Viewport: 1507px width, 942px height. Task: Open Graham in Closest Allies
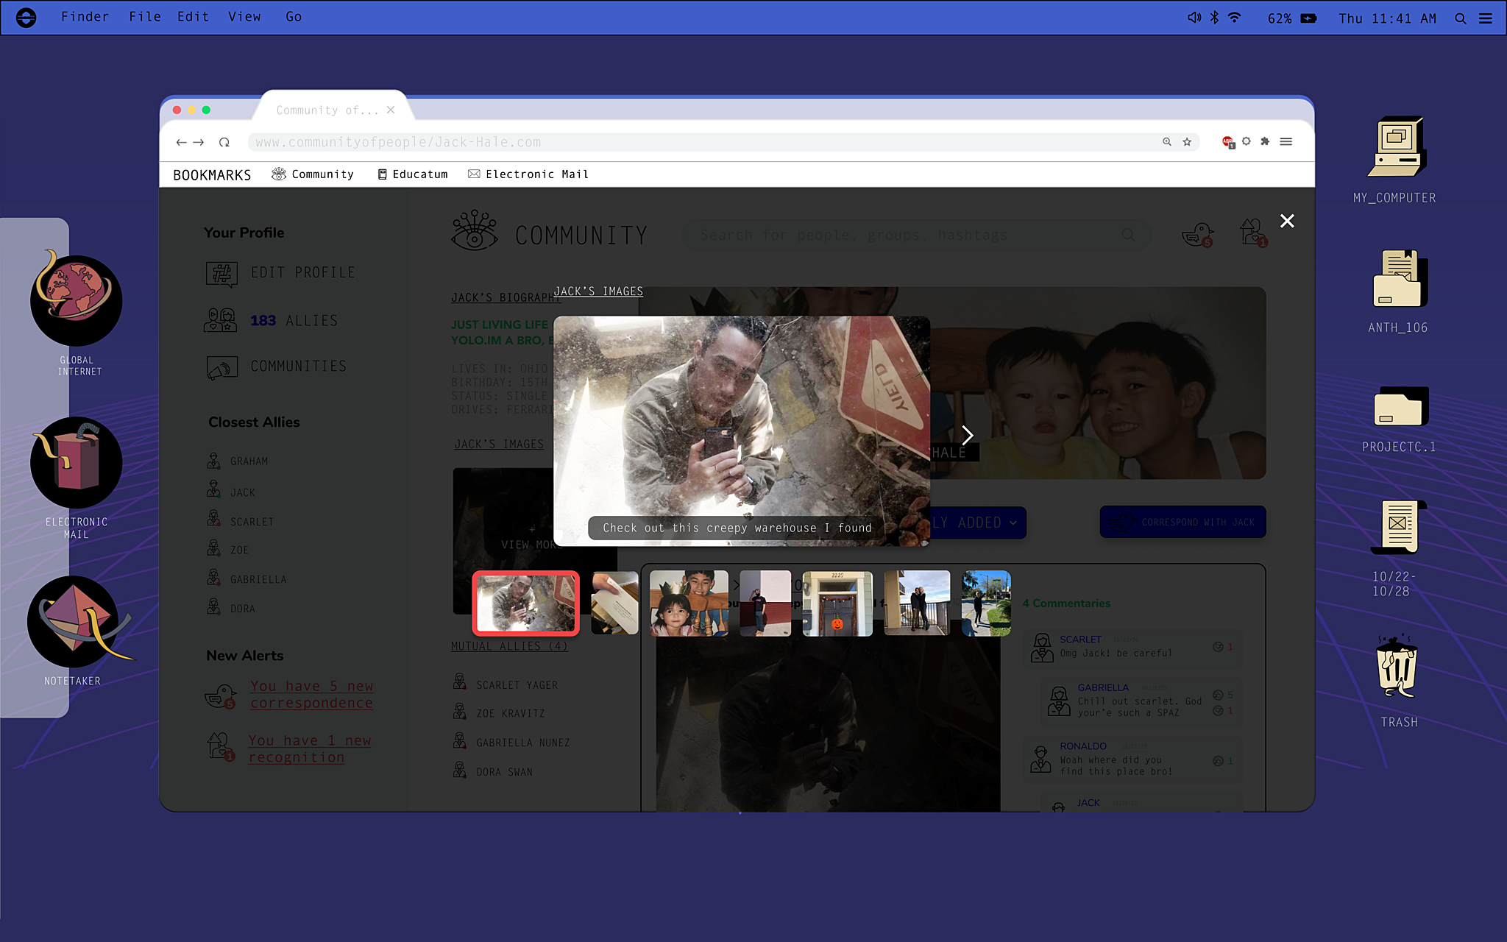click(x=238, y=461)
